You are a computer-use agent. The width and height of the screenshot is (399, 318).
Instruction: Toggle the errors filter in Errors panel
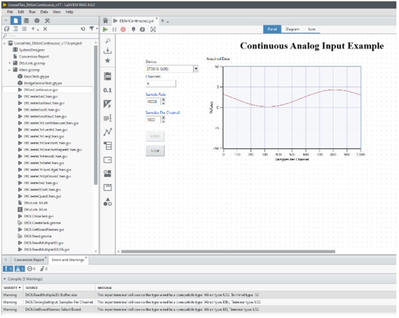point(8,269)
